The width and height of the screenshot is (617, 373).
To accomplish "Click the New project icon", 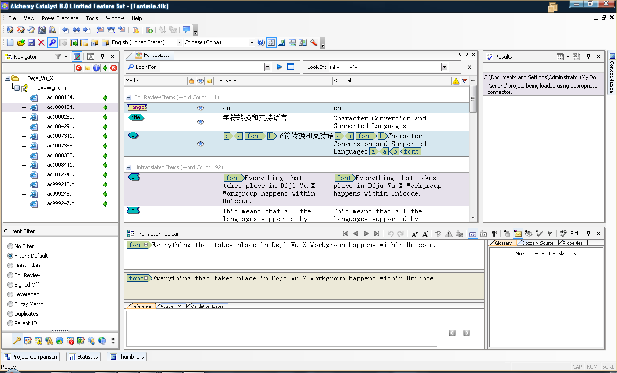I will click(x=10, y=42).
